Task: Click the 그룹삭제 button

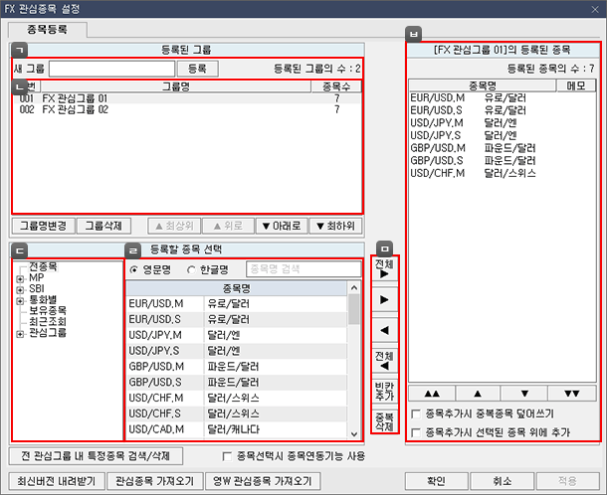Action: [103, 226]
